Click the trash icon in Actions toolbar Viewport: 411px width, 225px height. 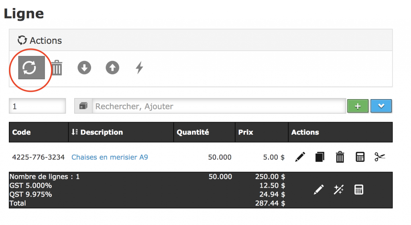click(x=57, y=68)
